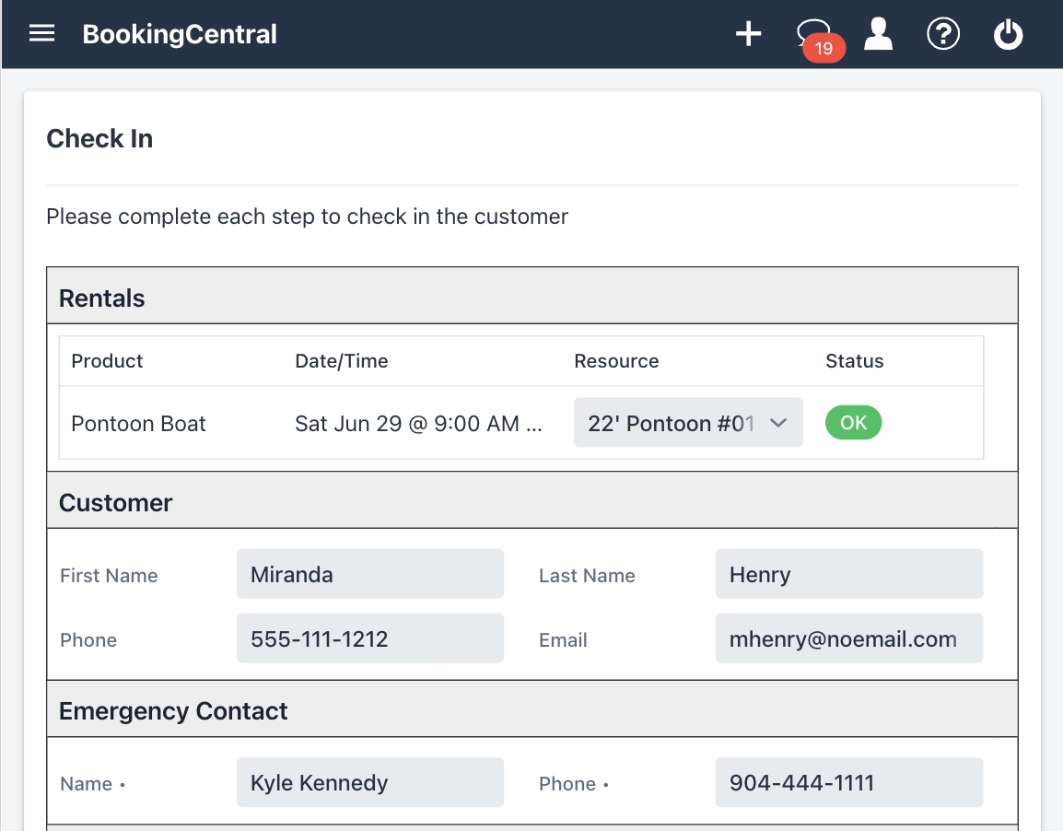1063x831 pixels.
Task: Click the instructions text about check in steps
Action: point(307,217)
